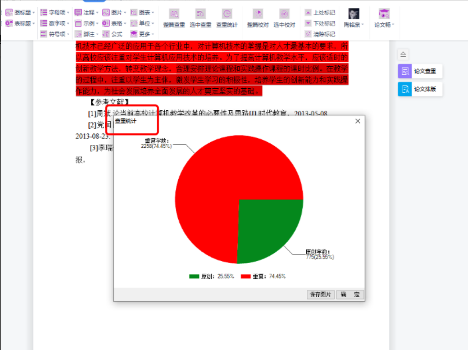Close the 查重统计 dialog
The height and width of the screenshot is (350, 468).
pos(358,121)
